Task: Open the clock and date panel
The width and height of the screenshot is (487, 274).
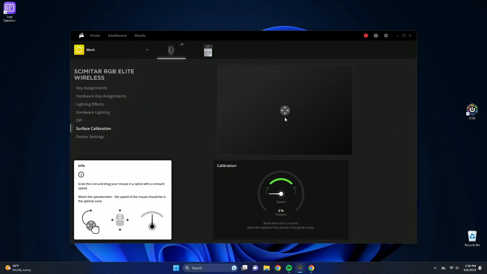Action: pos(470,268)
